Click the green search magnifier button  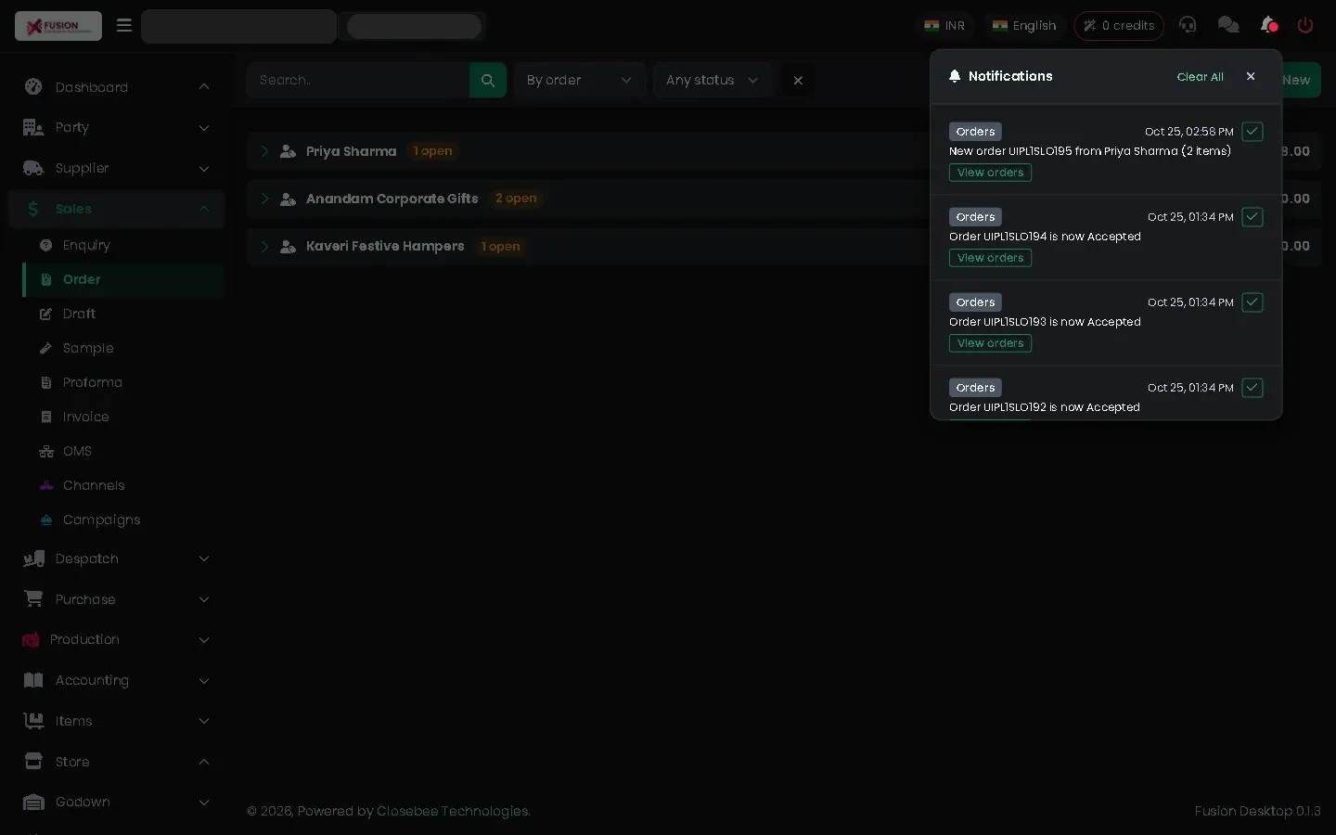(488, 80)
